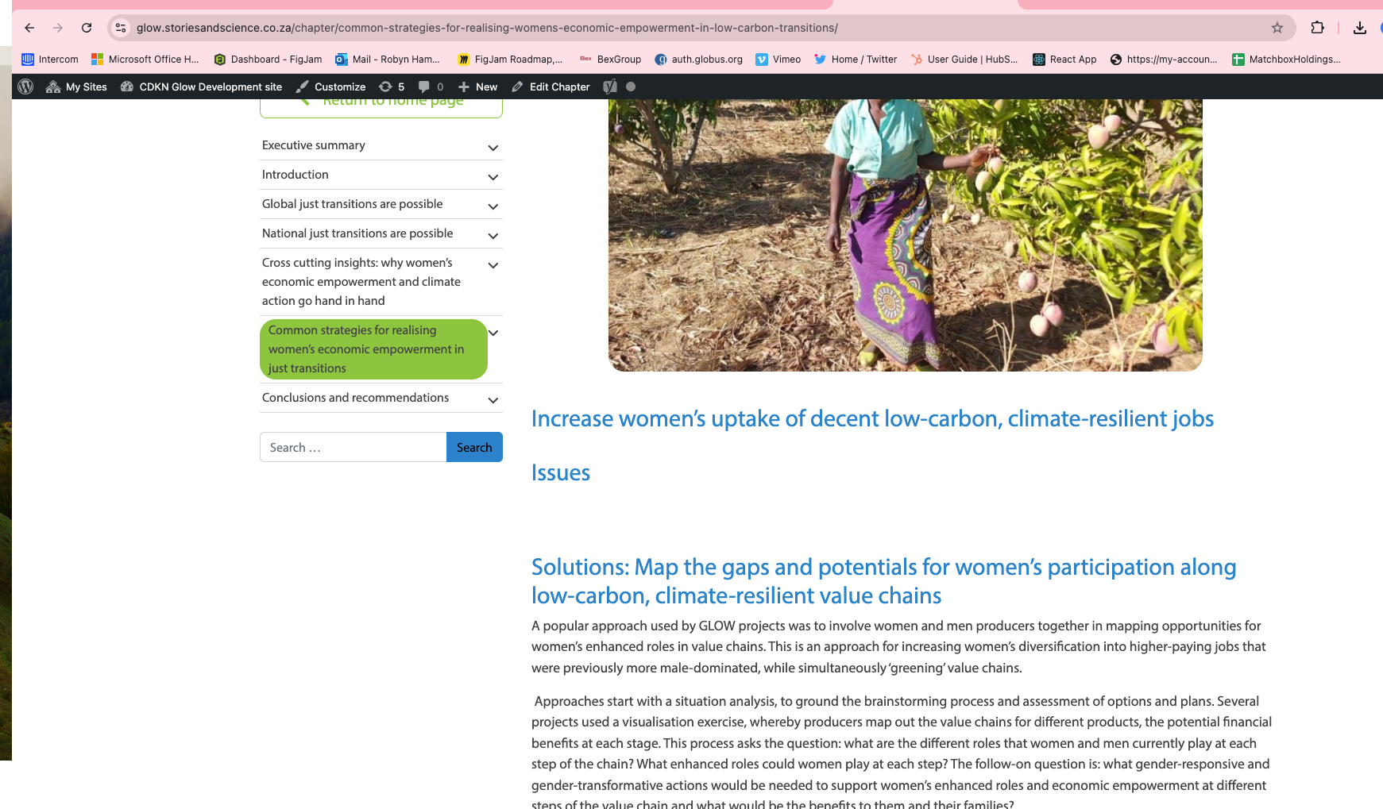Open the My Sites admin menu
Screen dimensions: 1383x809
(x=76, y=87)
